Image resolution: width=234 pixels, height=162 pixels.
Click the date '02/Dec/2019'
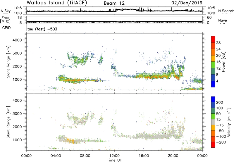click(x=187, y=3)
